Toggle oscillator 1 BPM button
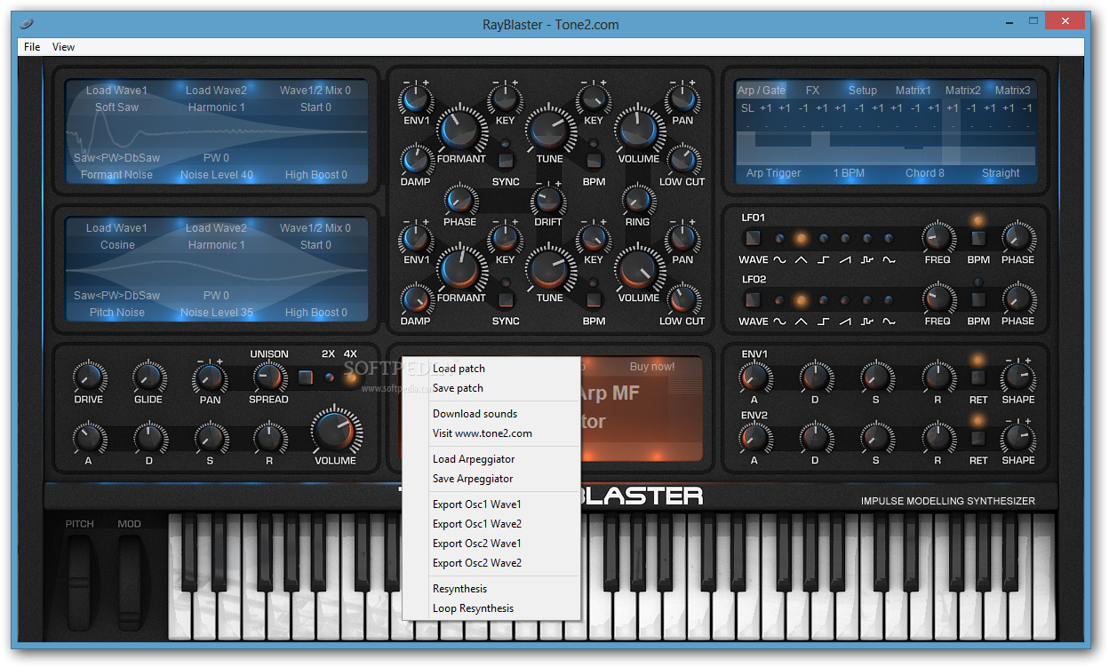The image size is (1109, 667). click(594, 161)
